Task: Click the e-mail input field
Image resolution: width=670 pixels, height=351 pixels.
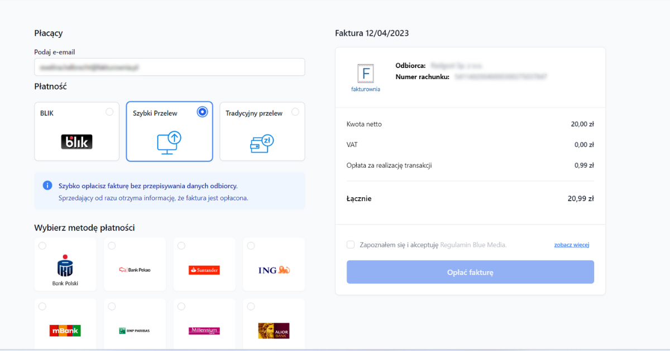Action: [169, 67]
